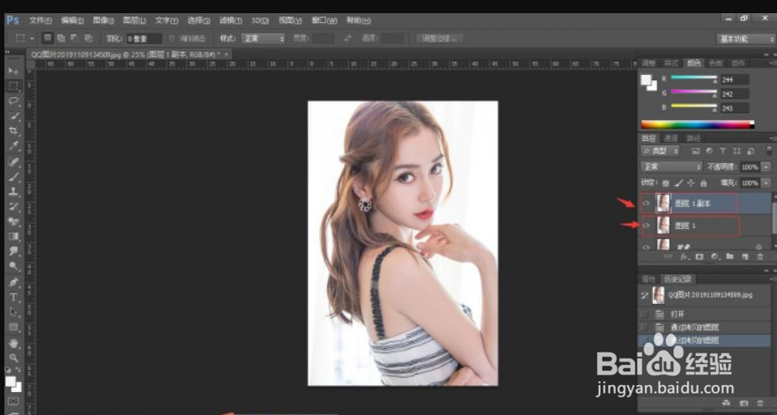This screenshot has height=415, width=777.
Task: Open the 图像 menu
Action: coord(104,20)
